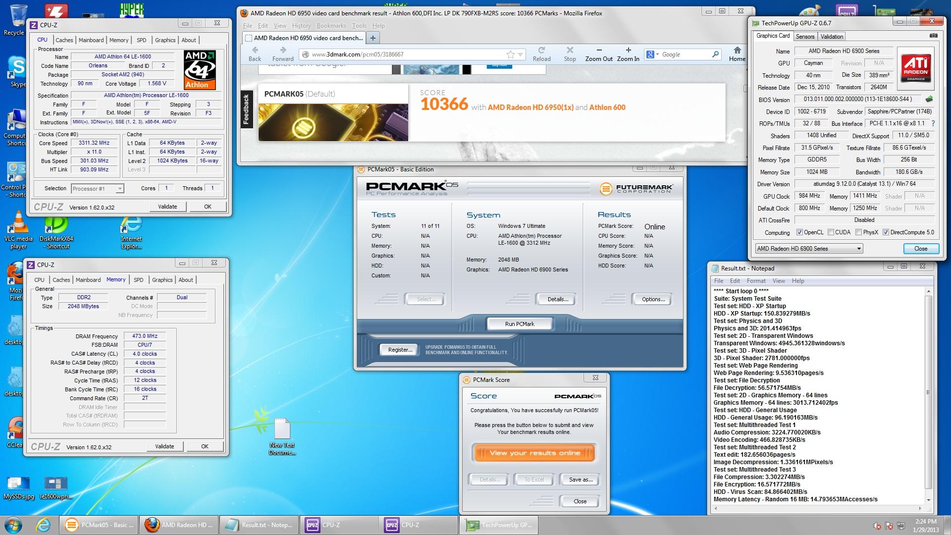Switch to the Validation tab in GPU-Z

(x=832, y=37)
